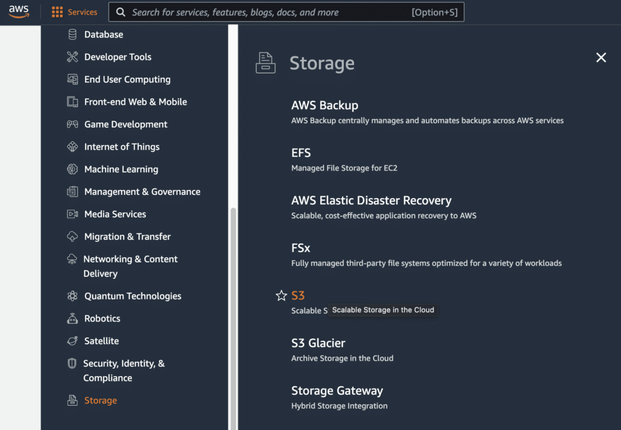Open the S3 service link
The image size is (621, 430).
point(298,296)
